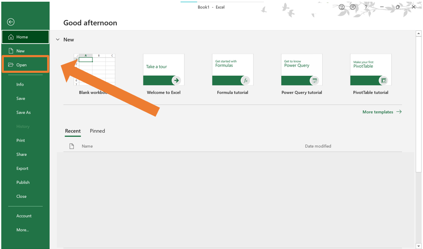Sort by Date modified column header
Screen dimensions: 423x249
(x=318, y=146)
